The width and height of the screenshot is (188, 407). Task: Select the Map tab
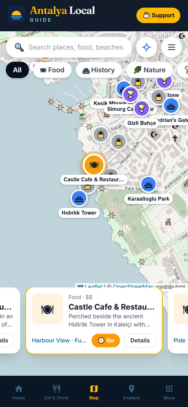pos(94,392)
